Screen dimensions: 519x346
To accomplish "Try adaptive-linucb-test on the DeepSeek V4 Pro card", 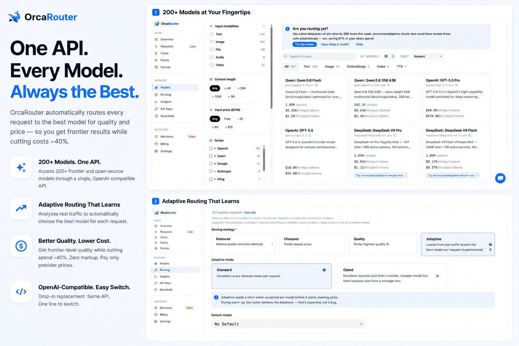I will click(x=381, y=175).
